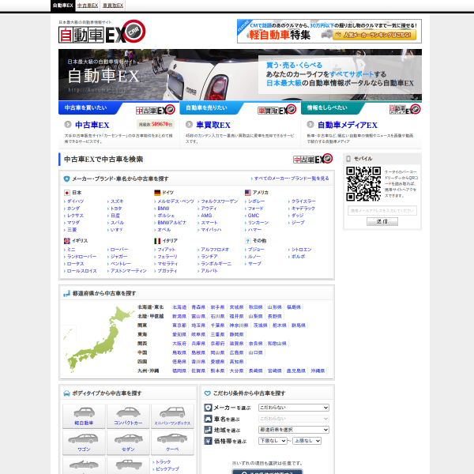
Task: Click the 軽自動車特集 banner ad
Action: click(x=329, y=31)
